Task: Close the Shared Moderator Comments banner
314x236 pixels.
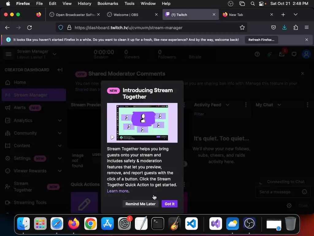Action: (302, 73)
